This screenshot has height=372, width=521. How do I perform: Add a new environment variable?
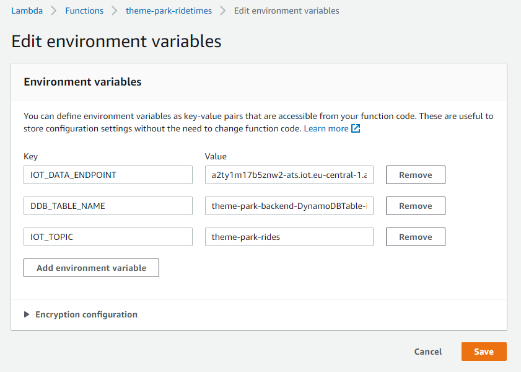91,267
